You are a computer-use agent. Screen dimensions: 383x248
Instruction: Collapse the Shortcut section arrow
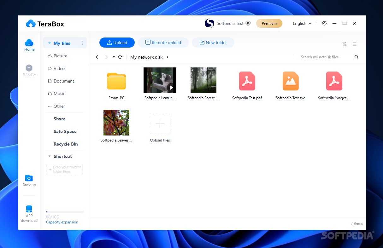[50, 156]
